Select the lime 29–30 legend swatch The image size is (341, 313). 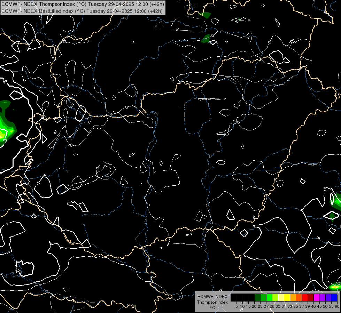275,297
